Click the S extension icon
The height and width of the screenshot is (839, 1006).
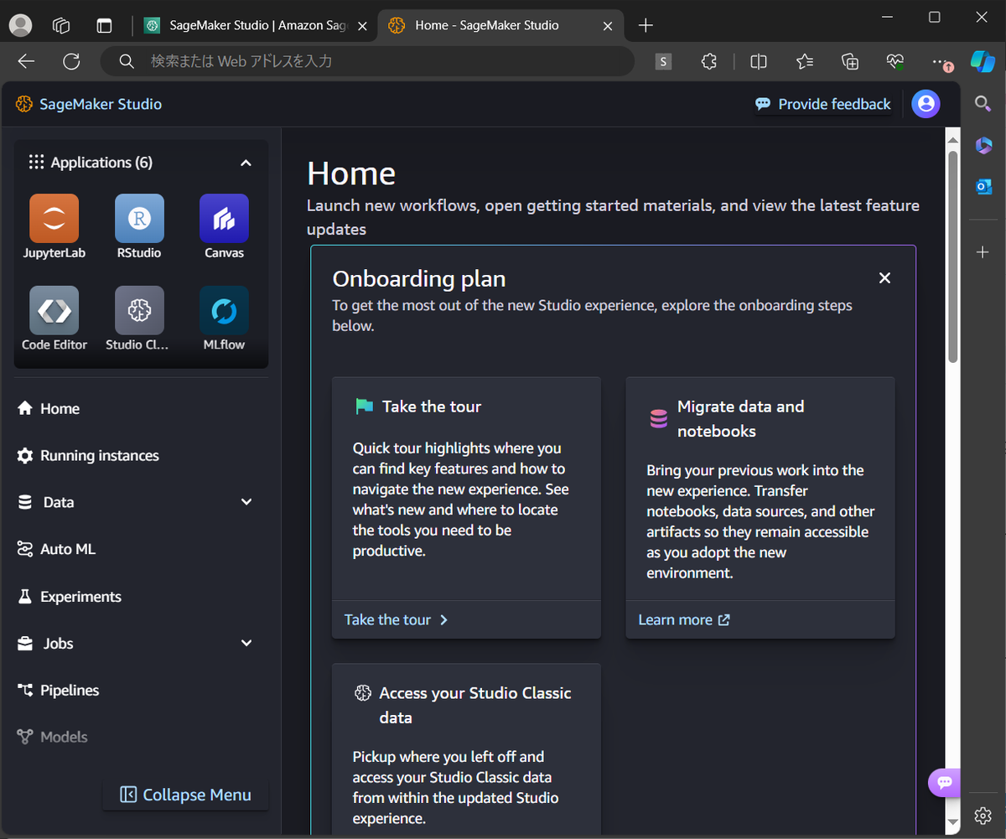(x=663, y=61)
